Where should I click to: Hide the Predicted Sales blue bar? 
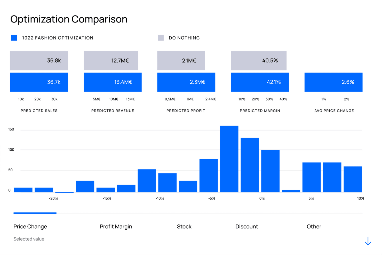[x=39, y=82]
